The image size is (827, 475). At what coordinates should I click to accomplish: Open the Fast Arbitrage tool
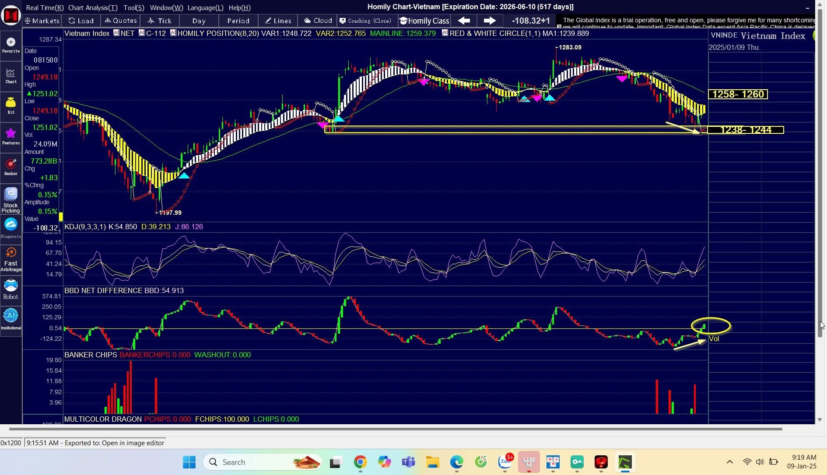click(11, 259)
